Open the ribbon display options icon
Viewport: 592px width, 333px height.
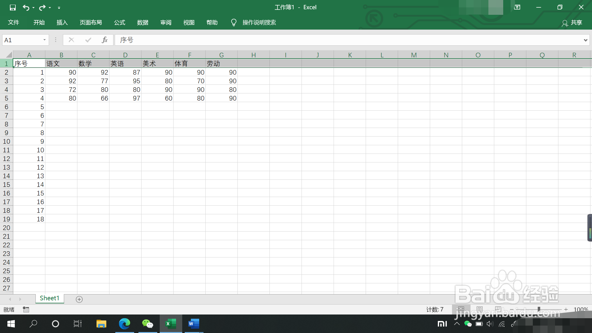point(517,7)
